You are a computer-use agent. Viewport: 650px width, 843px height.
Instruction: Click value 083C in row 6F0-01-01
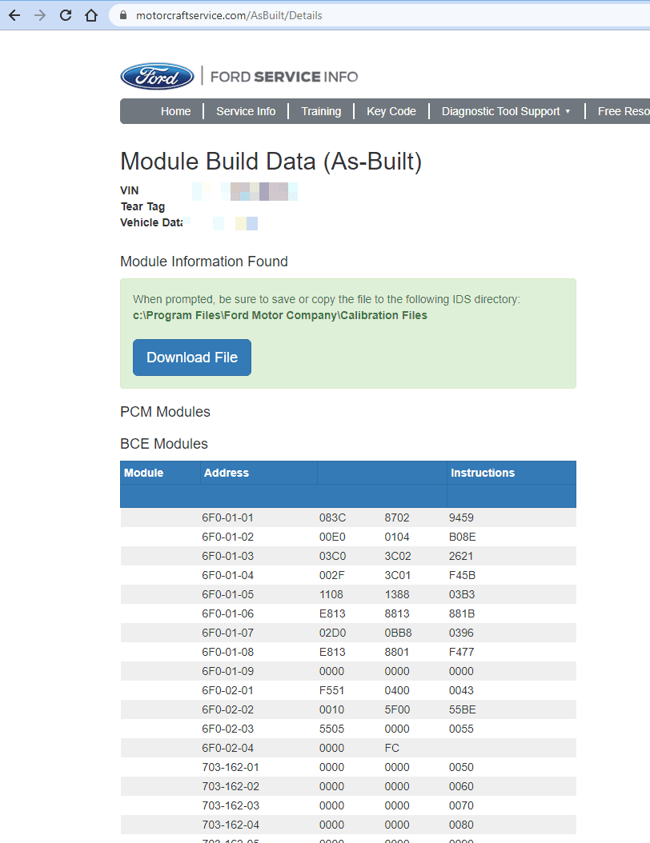[x=332, y=517]
